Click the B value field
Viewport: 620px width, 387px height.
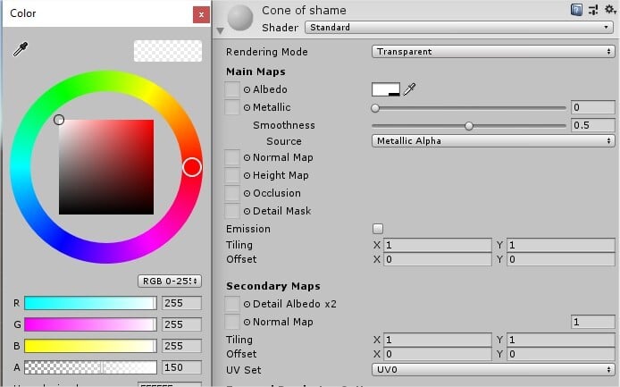pos(181,346)
